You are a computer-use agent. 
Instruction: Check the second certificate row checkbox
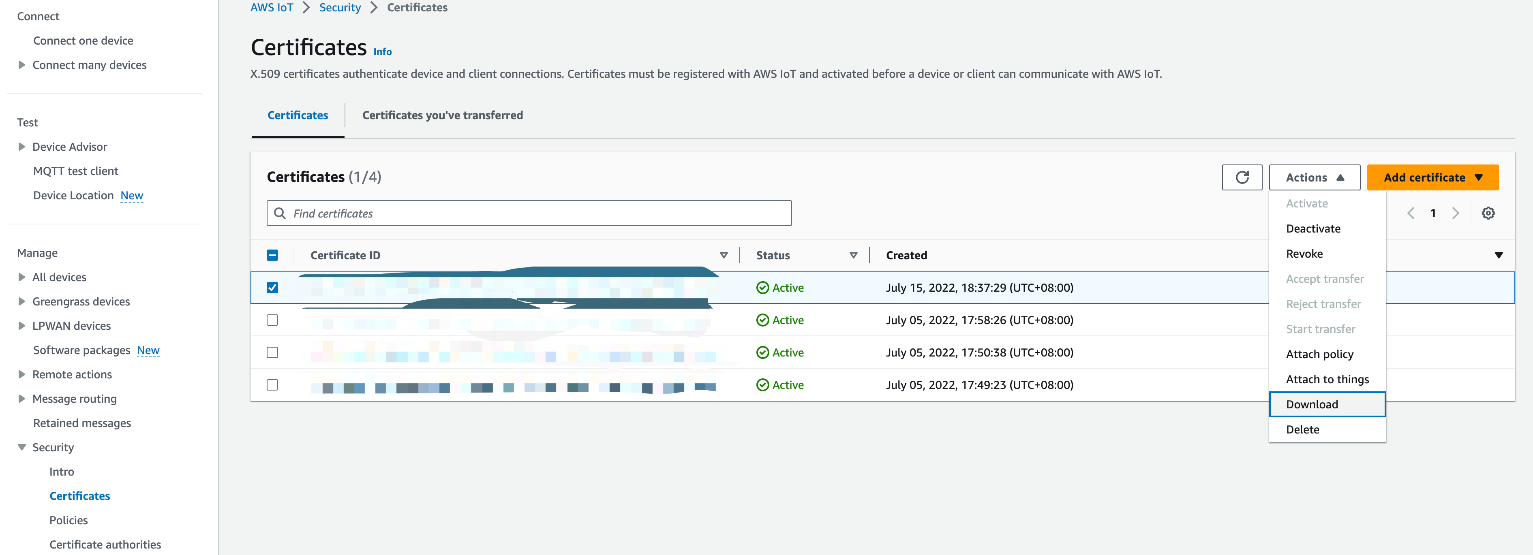[x=272, y=320]
